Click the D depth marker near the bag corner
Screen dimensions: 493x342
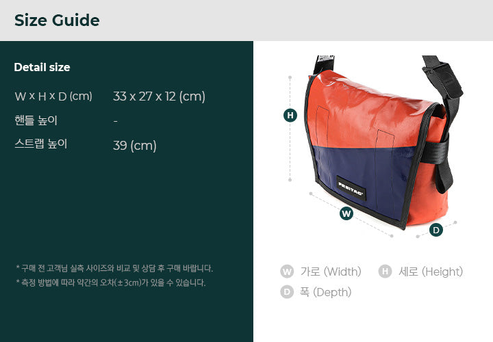[x=435, y=230]
